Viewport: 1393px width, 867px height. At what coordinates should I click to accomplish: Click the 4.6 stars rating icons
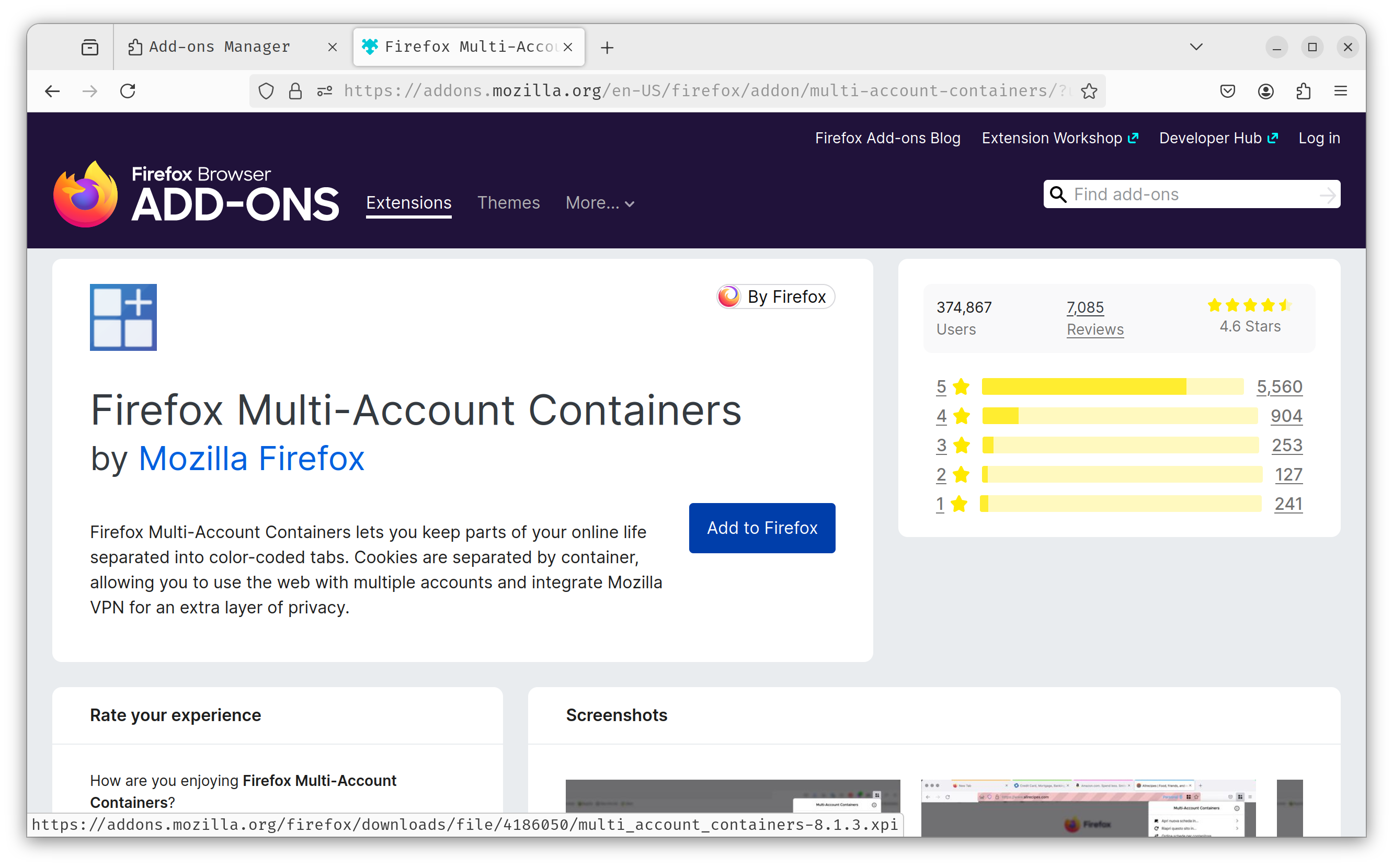pyautogui.click(x=1250, y=305)
